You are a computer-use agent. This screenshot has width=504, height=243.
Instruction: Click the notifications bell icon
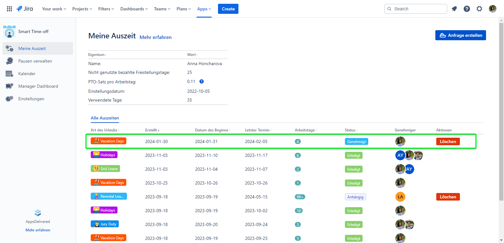tap(454, 9)
